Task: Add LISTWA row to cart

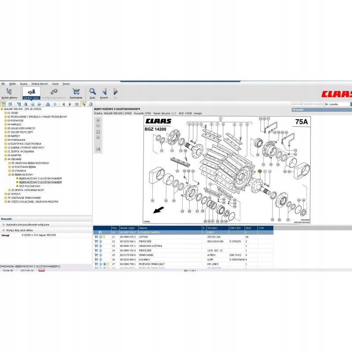Action: coord(96,237)
